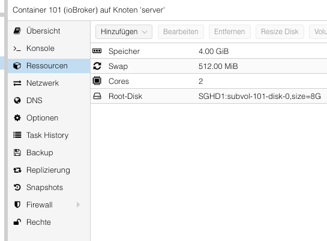Go to the Optionen section

click(x=49, y=118)
